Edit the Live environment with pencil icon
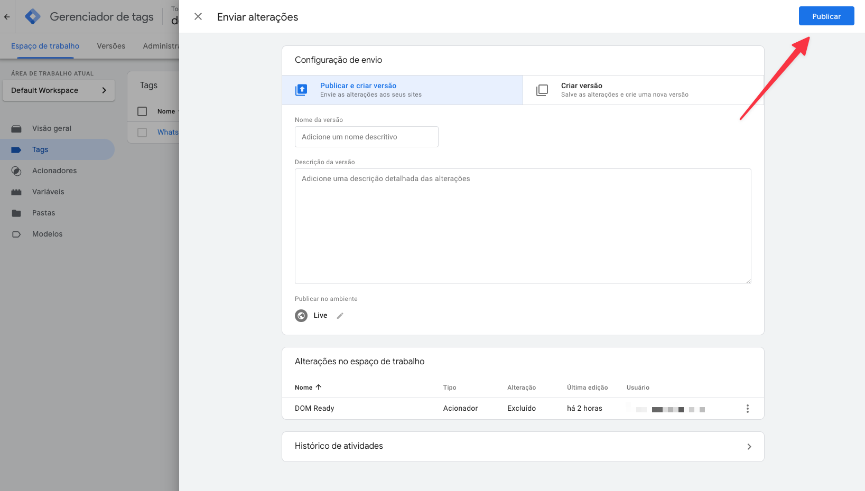This screenshot has width=865, height=491. click(340, 316)
